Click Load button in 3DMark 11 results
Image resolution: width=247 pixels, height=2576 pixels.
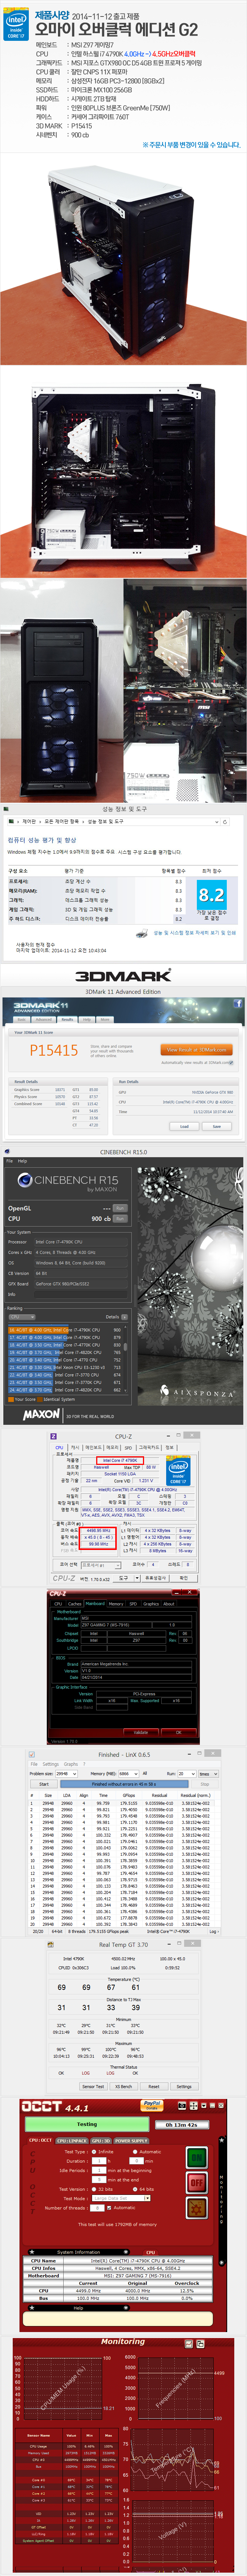(184, 1126)
